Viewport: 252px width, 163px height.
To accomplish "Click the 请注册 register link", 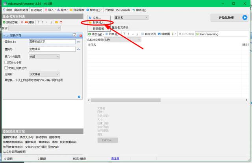I will pos(115,159).
